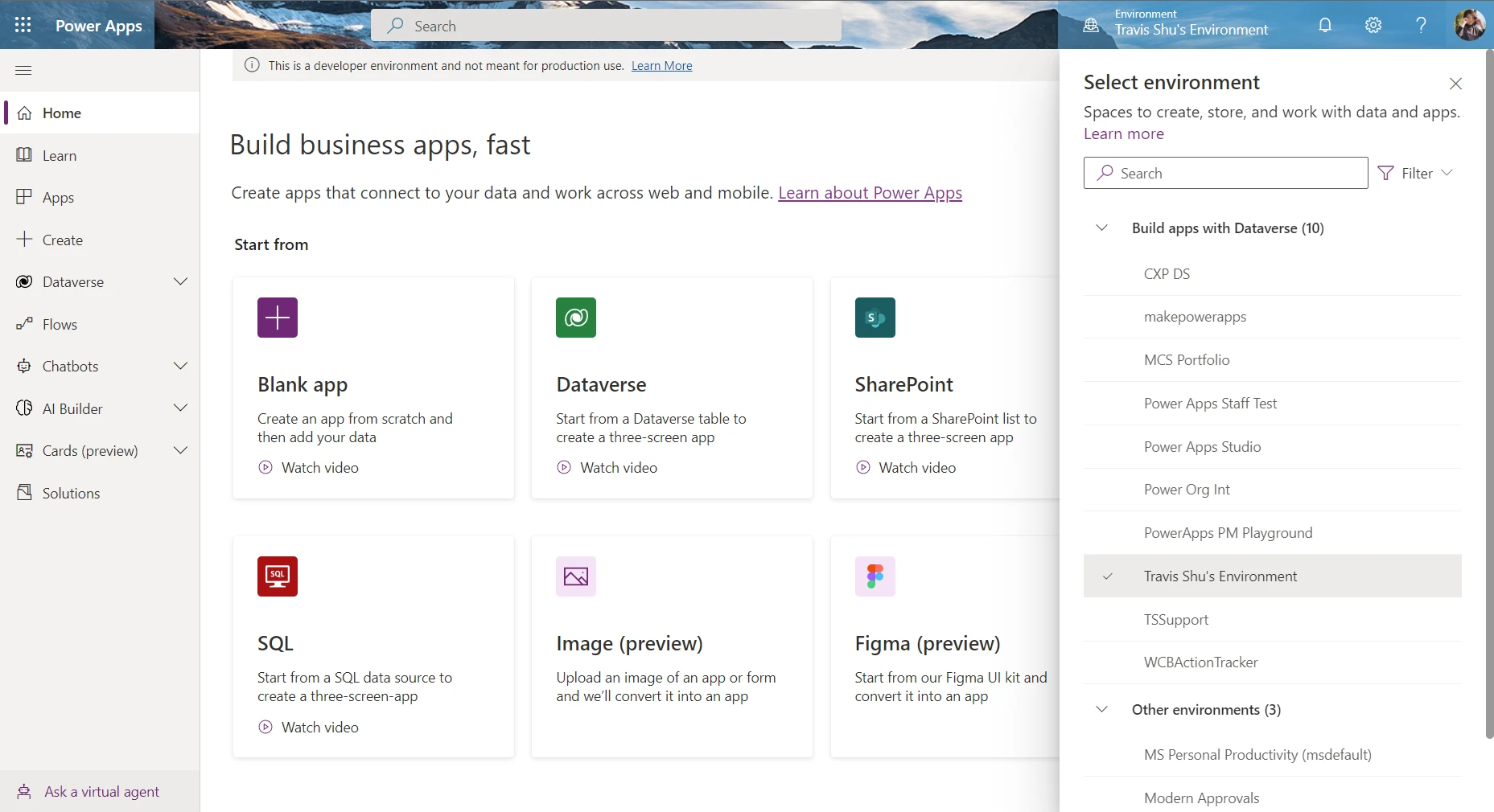
Task: Click the Dataverse tile icon
Action: click(576, 317)
